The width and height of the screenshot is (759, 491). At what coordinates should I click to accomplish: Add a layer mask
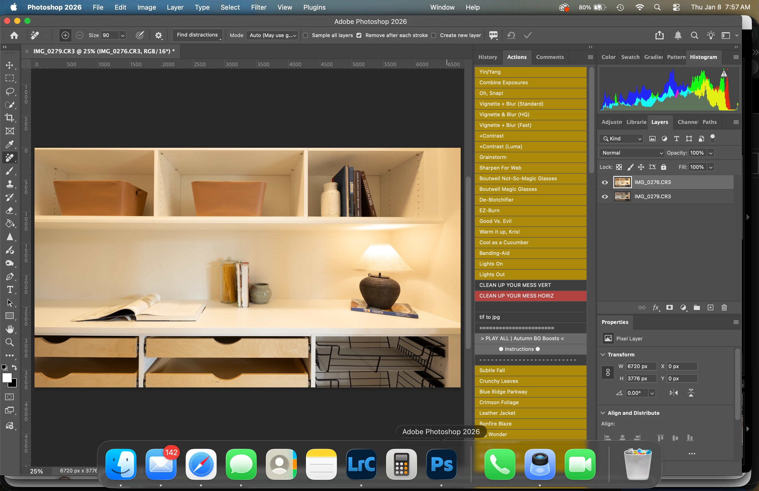[x=669, y=307]
